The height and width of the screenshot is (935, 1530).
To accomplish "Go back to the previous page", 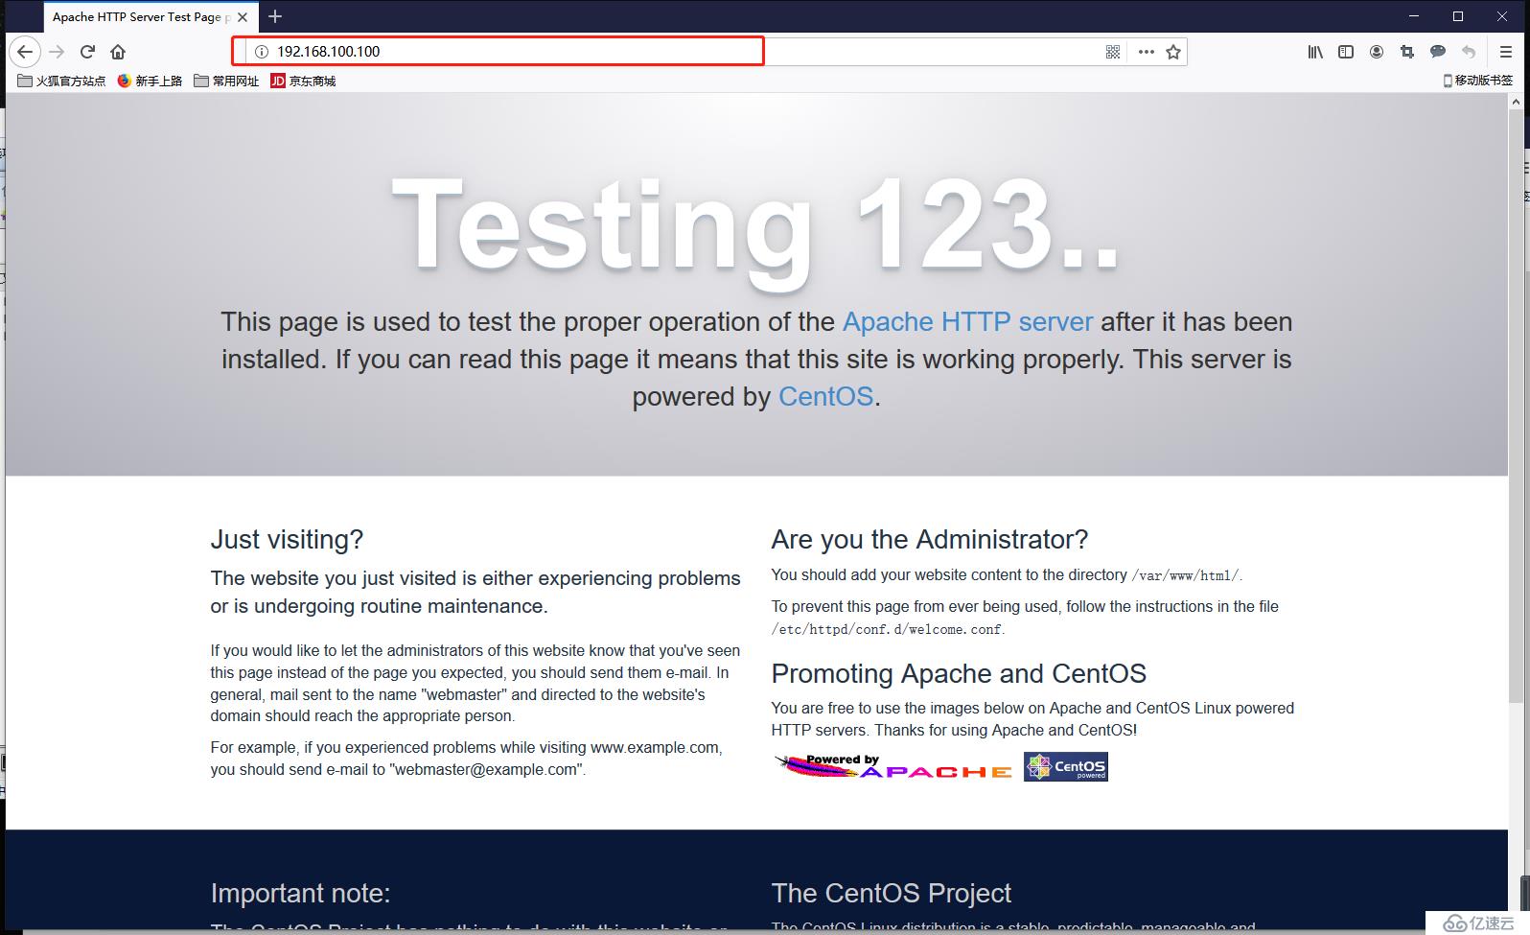I will (25, 52).
